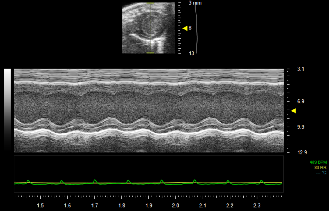Click the 3.1 depth scale label
Viewport: 329px width, 211px height.
301,69
